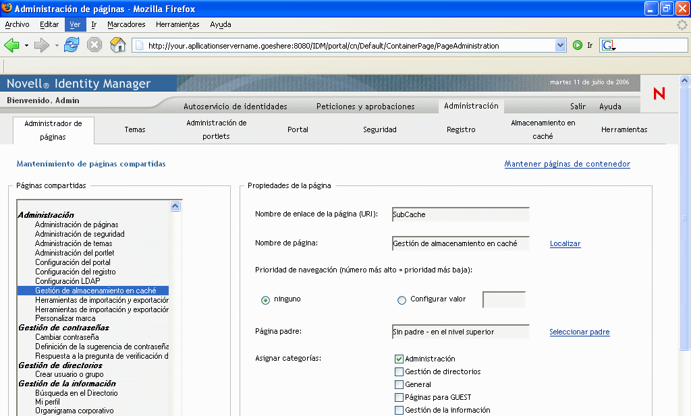Click the Ayuda link in portal header
The image size is (691, 416).
click(x=610, y=107)
